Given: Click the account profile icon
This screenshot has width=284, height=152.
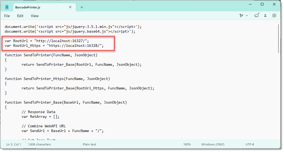Looking at the screenshot, I should click(265, 16).
